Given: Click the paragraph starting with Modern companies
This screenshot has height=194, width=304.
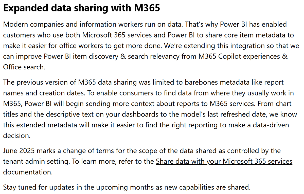Looking at the screenshot, I should 151,46.
